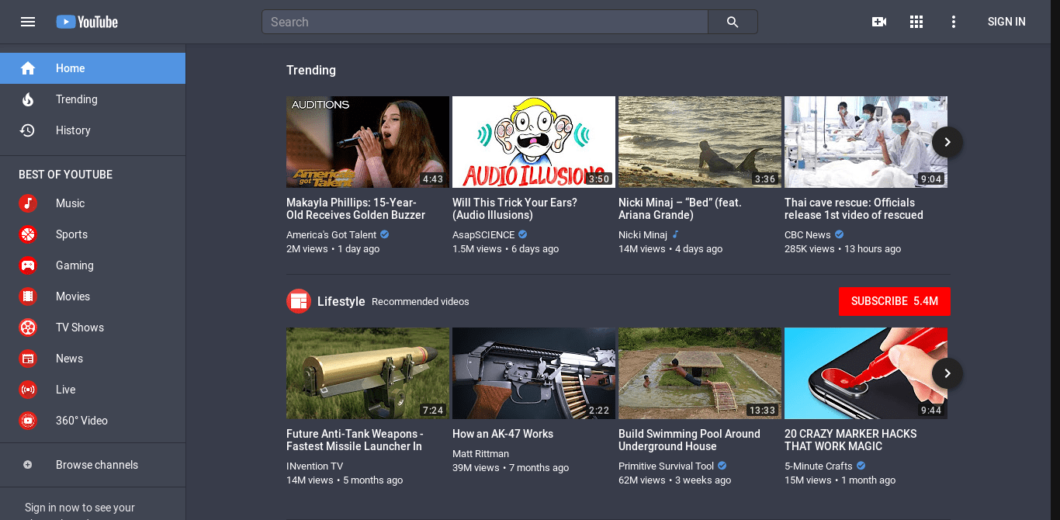
Task: Open the YouTube apps grid icon
Action: [x=916, y=22]
